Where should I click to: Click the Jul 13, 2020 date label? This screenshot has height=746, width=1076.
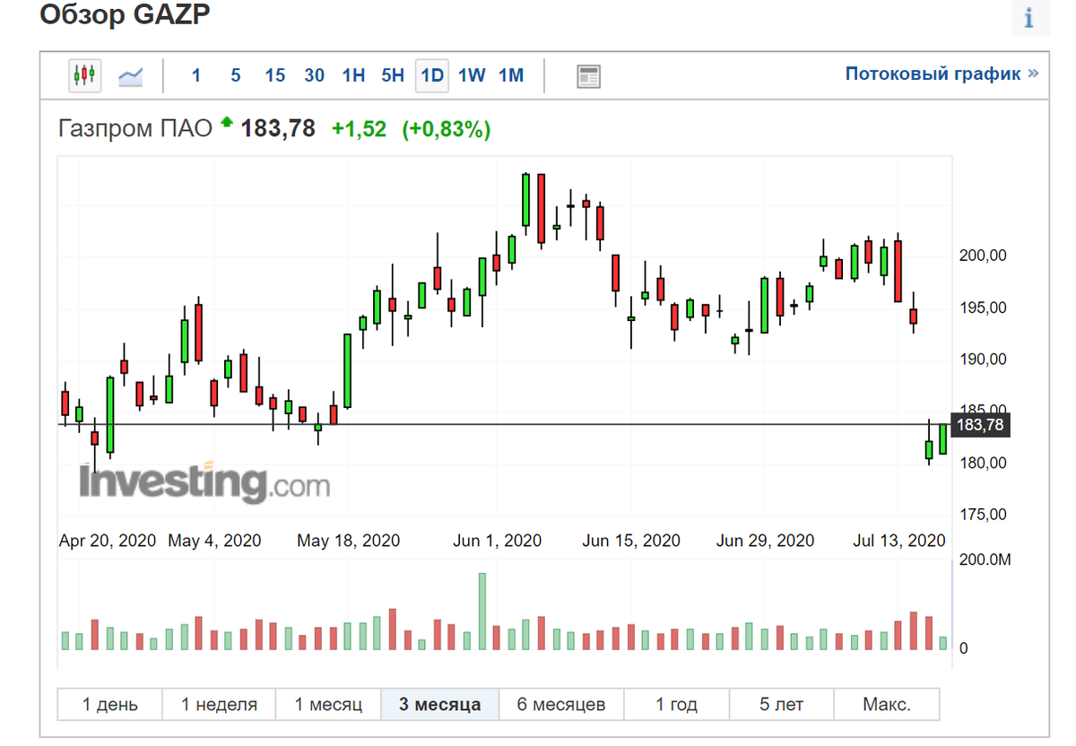click(899, 541)
